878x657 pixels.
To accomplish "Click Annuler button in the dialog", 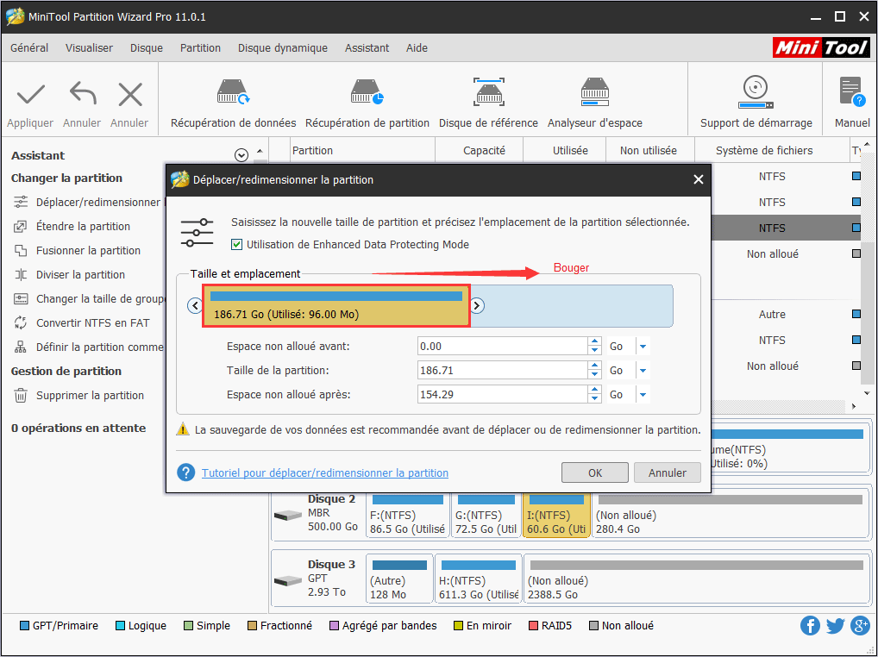I will coord(667,472).
